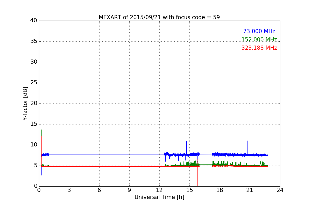Select the 73.000 MHz legend label

(259, 31)
